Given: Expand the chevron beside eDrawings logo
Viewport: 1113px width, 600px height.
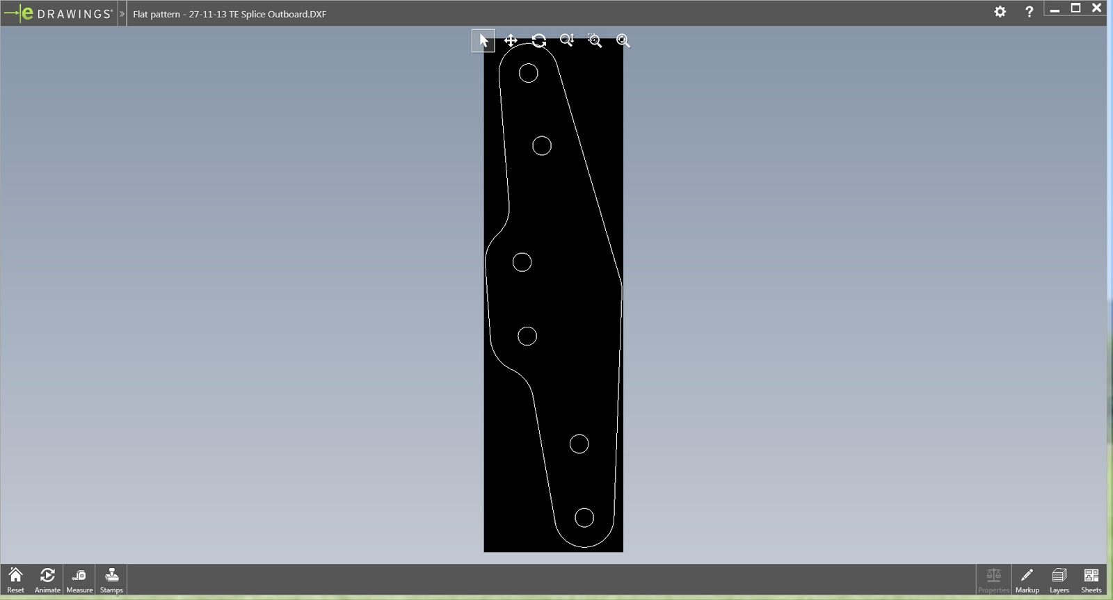Looking at the screenshot, I should pos(122,14).
